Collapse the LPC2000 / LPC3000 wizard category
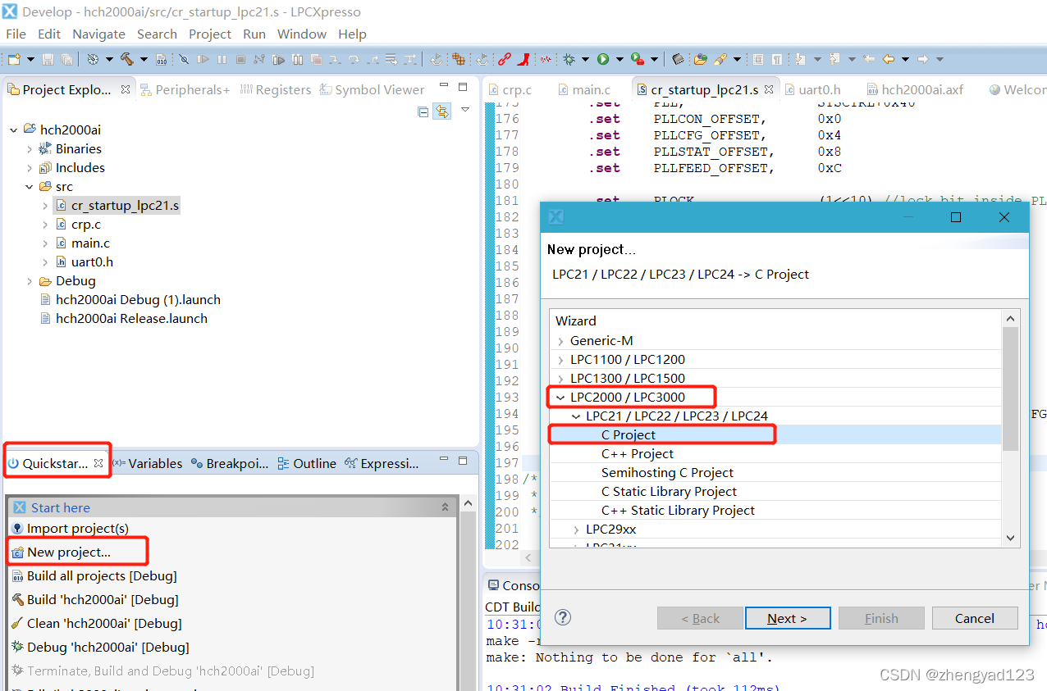Image resolution: width=1047 pixels, height=691 pixels. pyautogui.click(x=560, y=398)
